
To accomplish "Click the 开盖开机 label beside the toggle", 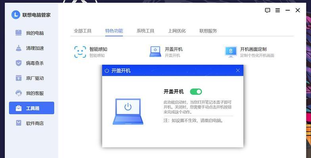I will point(174,92).
